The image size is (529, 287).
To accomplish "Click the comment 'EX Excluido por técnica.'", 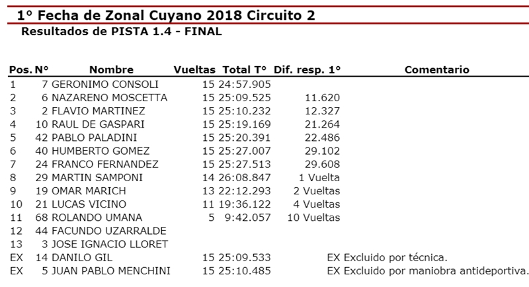I will 388,257.
